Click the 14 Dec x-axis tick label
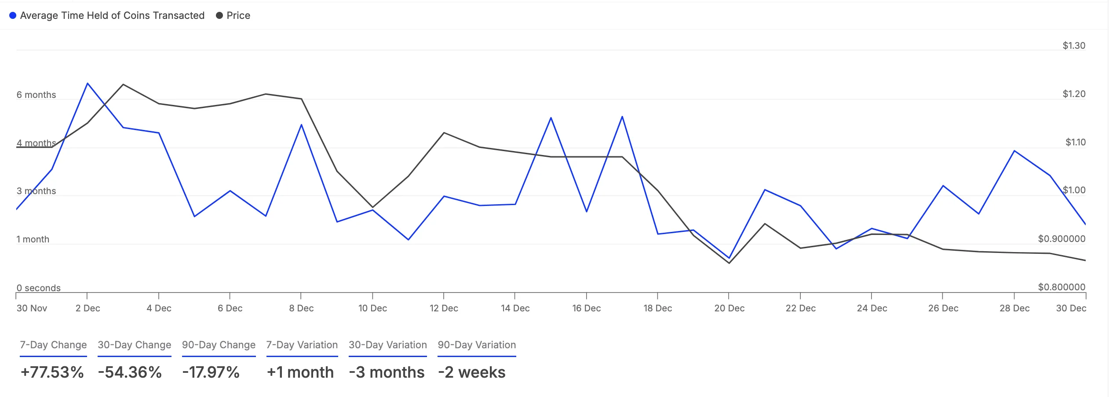 point(515,308)
